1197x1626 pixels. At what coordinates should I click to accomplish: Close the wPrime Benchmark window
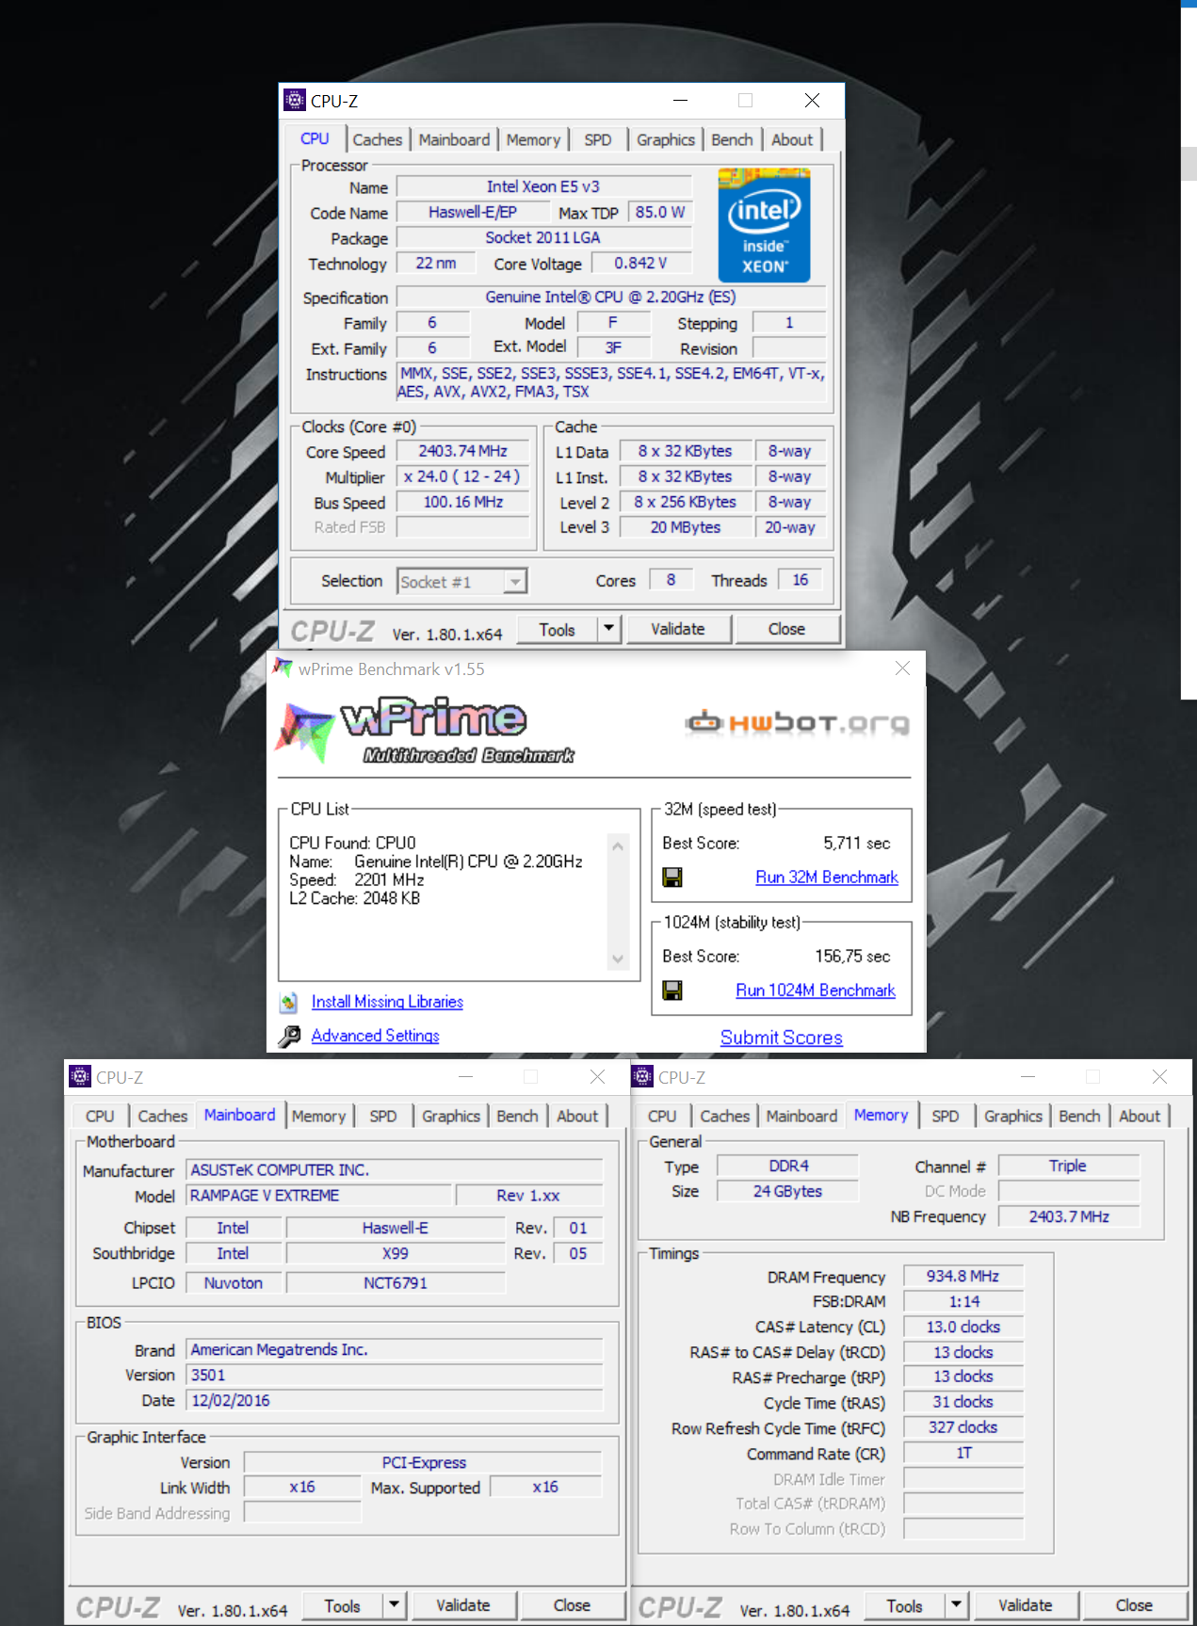(x=902, y=668)
